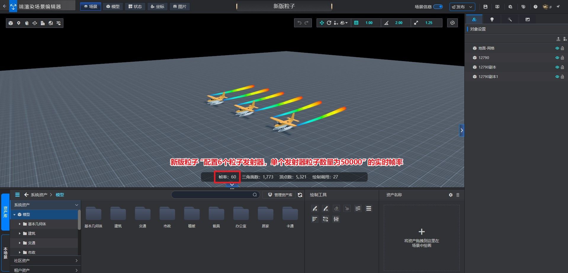Click the export upload icon in object panel
568x273 pixels.
pyautogui.click(x=558, y=39)
